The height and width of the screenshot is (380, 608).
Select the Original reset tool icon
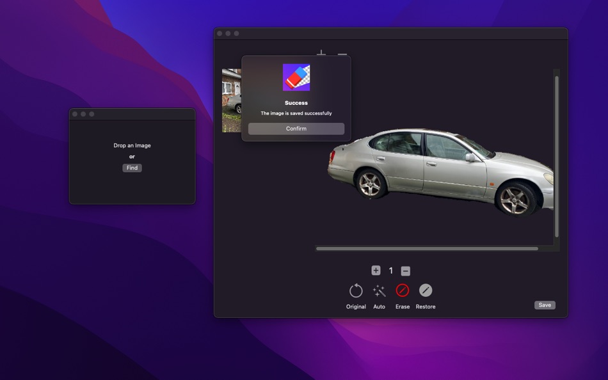(356, 290)
